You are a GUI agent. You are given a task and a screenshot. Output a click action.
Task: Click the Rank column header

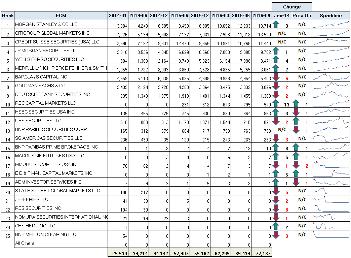(x=8, y=16)
